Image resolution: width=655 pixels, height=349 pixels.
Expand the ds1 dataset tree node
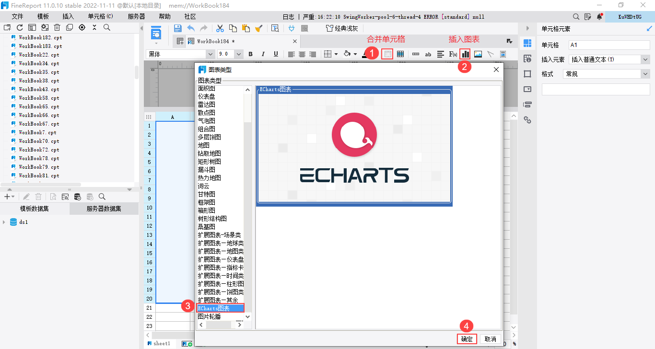point(4,222)
